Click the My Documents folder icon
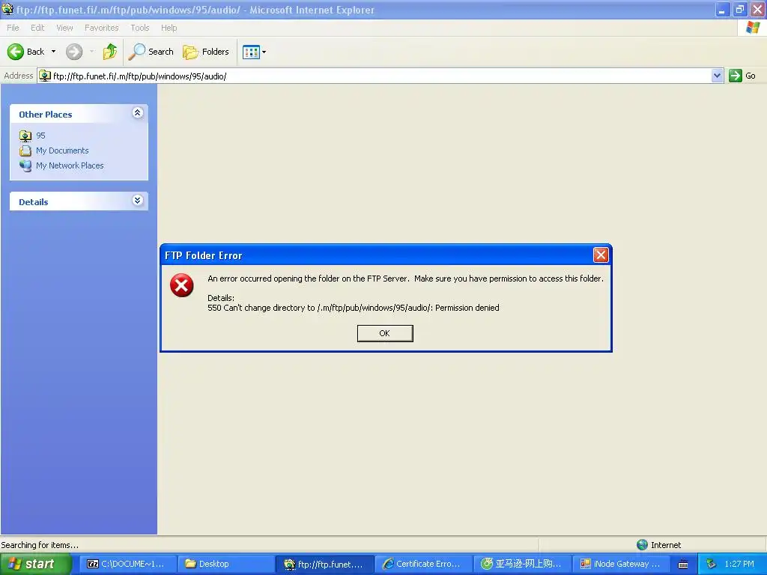This screenshot has height=575, width=767. point(25,150)
